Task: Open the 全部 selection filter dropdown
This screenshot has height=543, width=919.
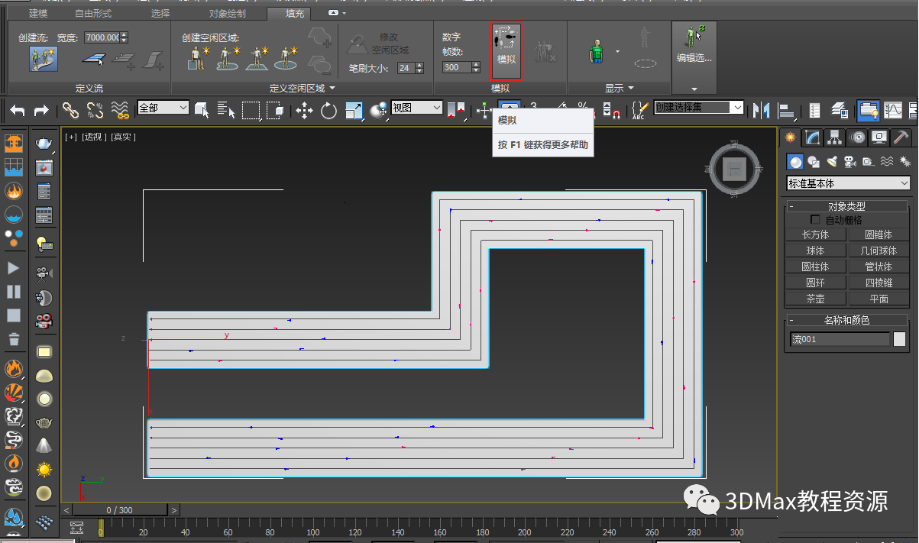Action: click(x=163, y=108)
